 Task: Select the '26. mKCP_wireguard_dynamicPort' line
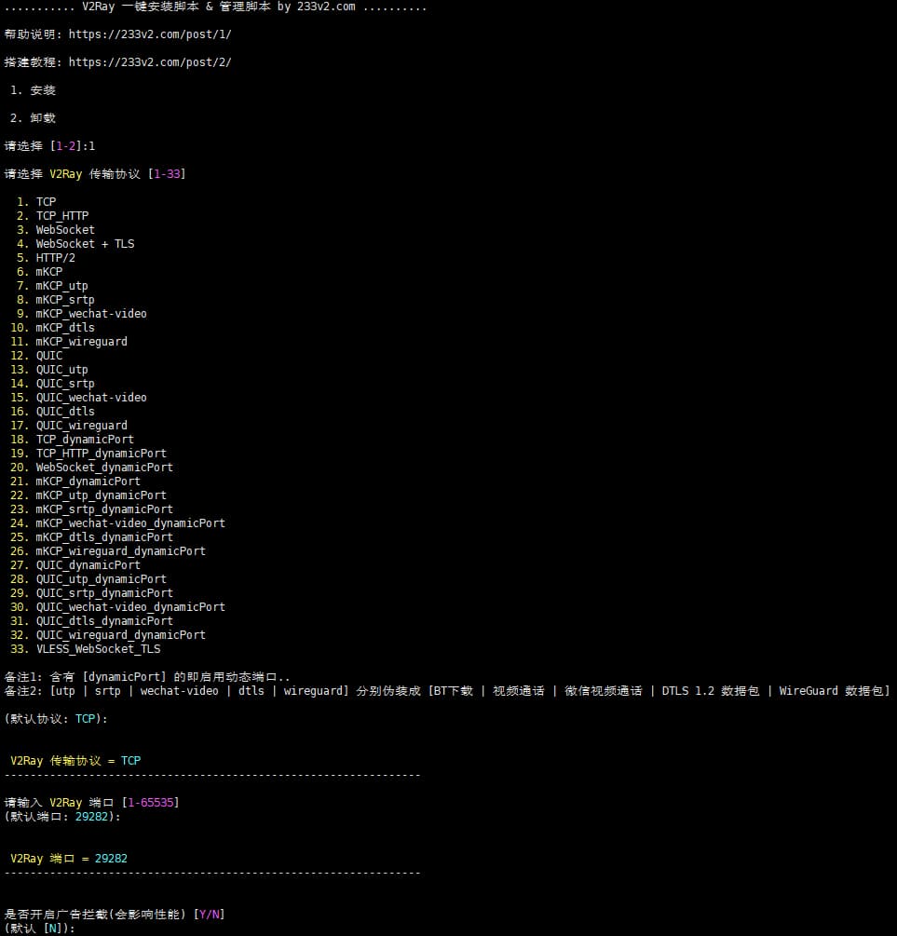click(x=108, y=551)
